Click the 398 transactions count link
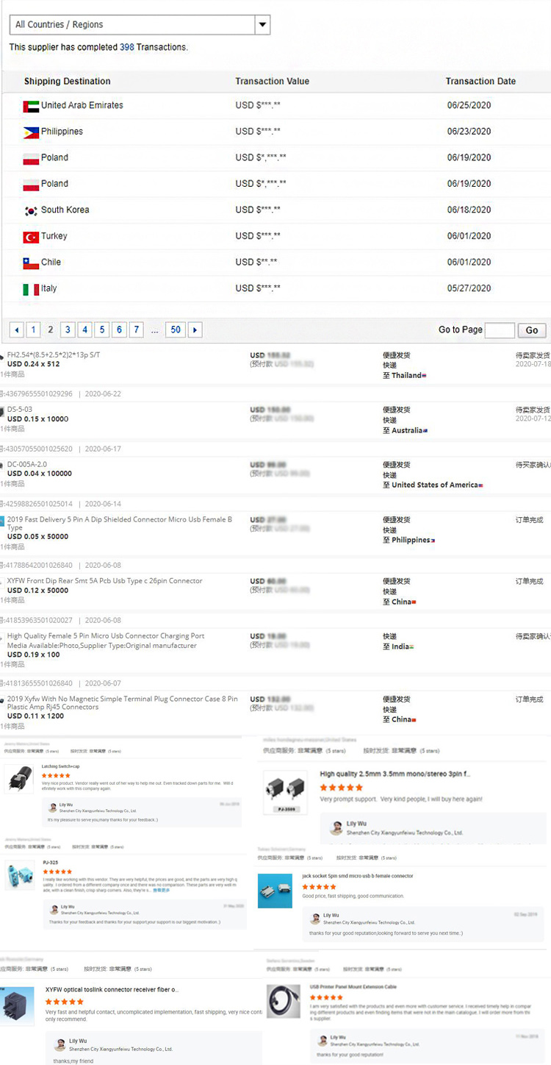551x1065 pixels. click(x=126, y=47)
